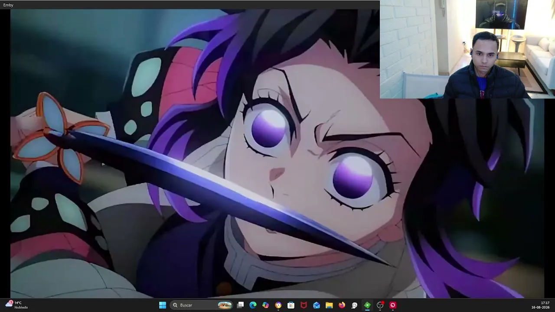Image resolution: width=555 pixels, height=312 pixels.
Task: Click the Buscar search box
Action: coord(202,305)
